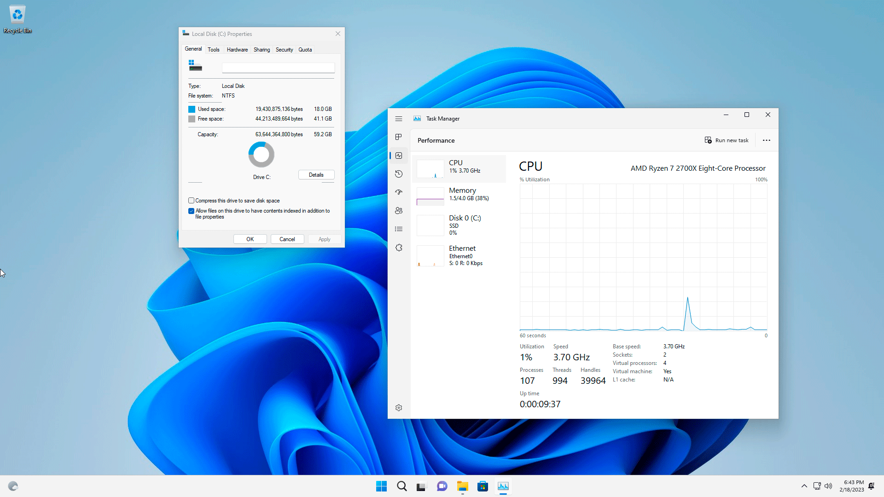Switch to the Tools tab
The image size is (884, 497).
(213, 50)
